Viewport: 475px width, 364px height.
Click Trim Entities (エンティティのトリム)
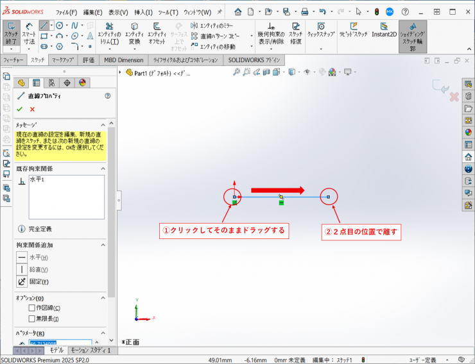[x=109, y=33]
